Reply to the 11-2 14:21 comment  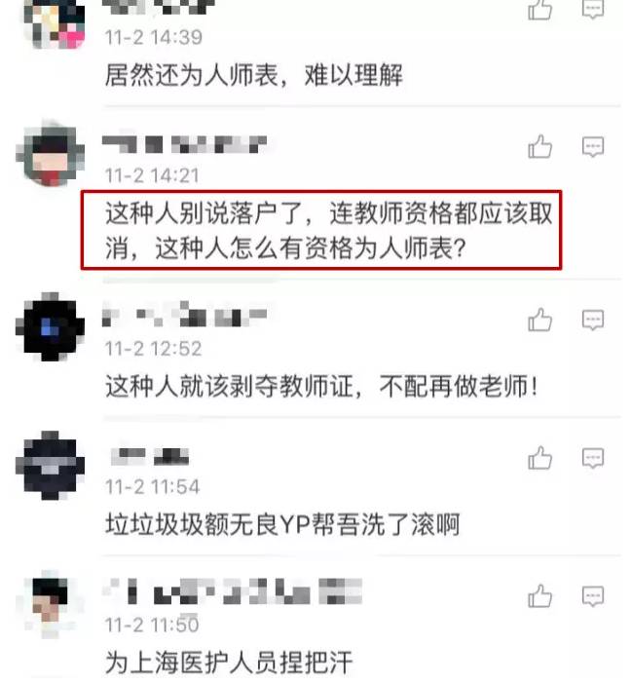(593, 147)
